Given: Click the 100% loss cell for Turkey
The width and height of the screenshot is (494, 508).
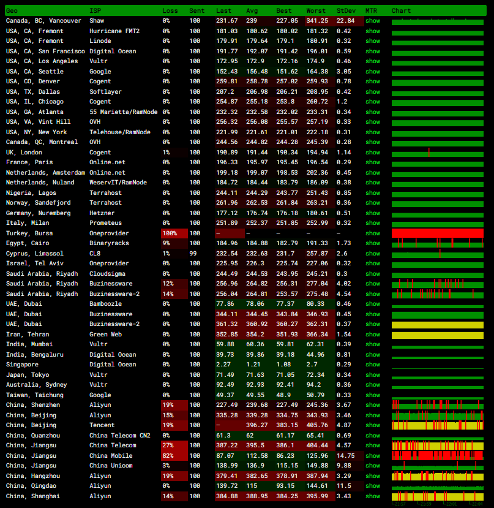Looking at the screenshot, I should 174,233.
